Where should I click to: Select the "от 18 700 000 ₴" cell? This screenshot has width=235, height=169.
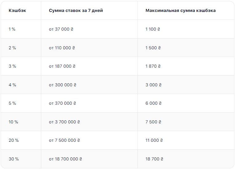66,159
